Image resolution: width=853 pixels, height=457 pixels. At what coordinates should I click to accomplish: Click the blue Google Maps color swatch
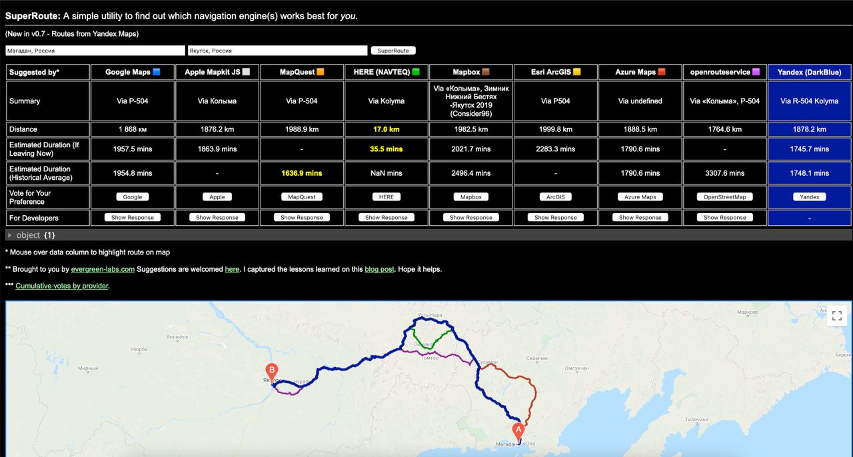click(x=157, y=72)
